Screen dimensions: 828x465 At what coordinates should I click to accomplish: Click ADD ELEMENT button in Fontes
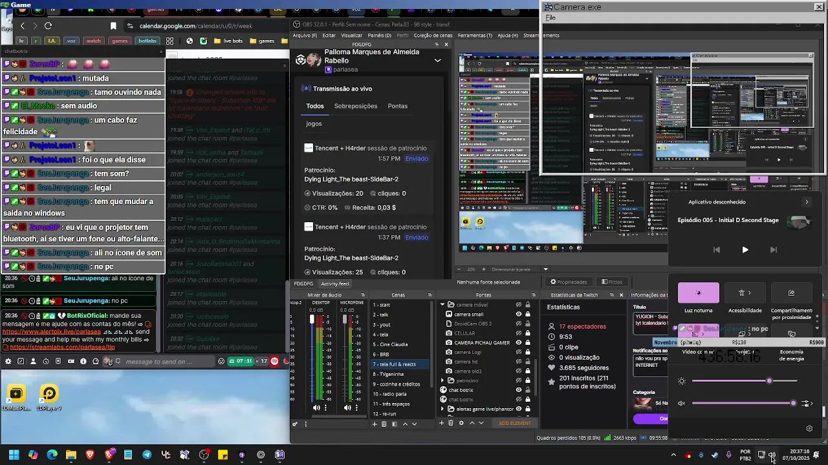pos(515,424)
